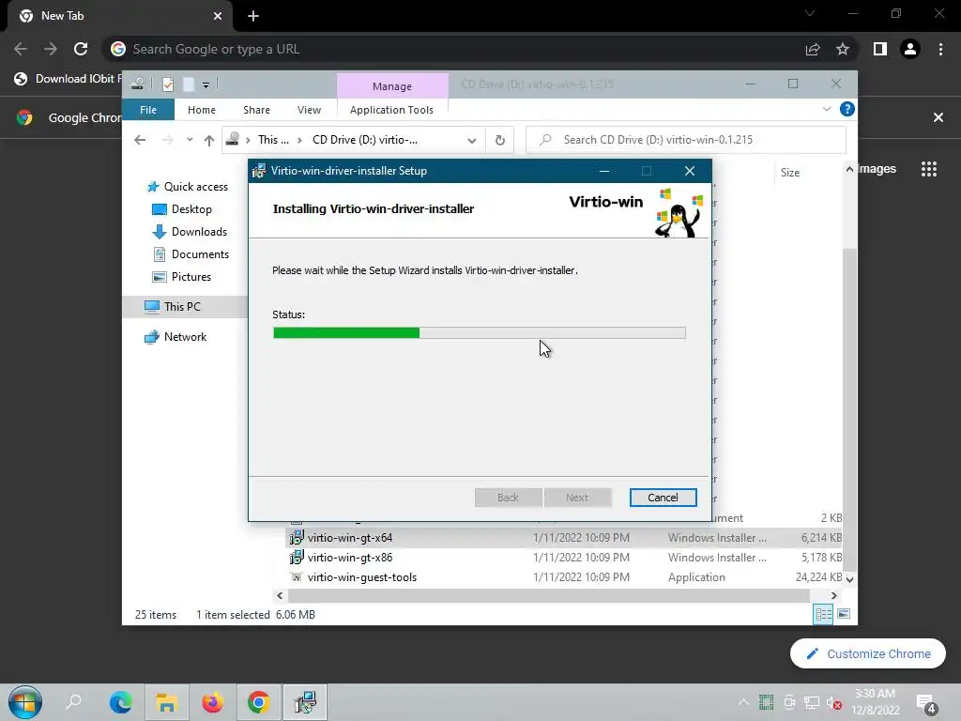Open the Application Tools tab
The image size is (961, 721).
(391, 110)
